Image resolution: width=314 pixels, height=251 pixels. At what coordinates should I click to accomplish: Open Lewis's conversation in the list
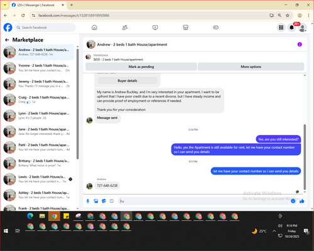38,179
